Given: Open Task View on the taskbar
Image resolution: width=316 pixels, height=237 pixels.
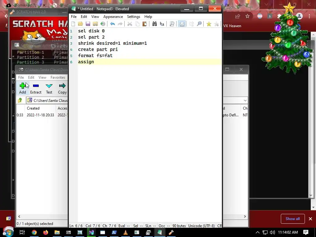Looking at the screenshot, I should coord(22,232).
